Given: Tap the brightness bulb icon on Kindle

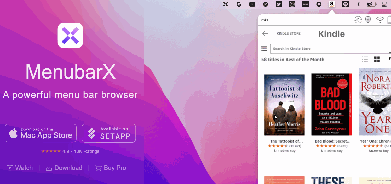Looking at the screenshot, I should (x=368, y=20).
